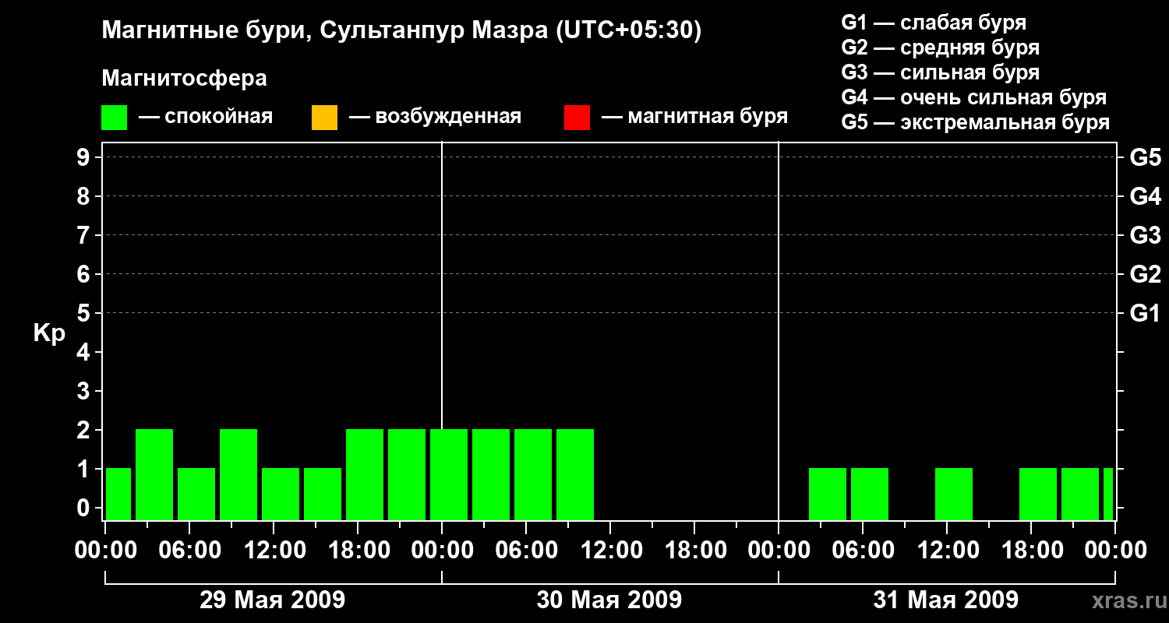The image size is (1169, 623).
Task: Click the Kp 2 bar near 09:00 on 29 Мая
Action: click(238, 474)
